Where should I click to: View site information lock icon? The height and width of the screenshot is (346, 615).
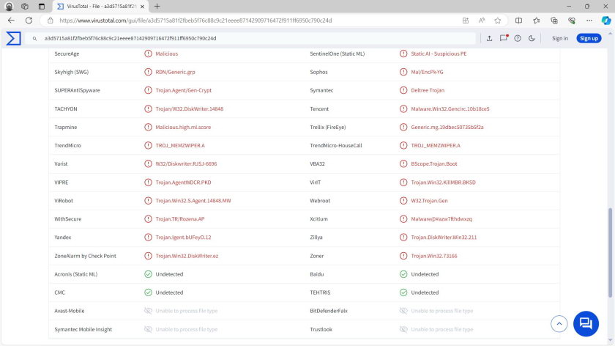click(x=51, y=21)
